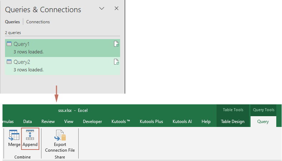The image size is (282, 161).
Task: Switch to the Connections tab
Action: click(x=38, y=22)
